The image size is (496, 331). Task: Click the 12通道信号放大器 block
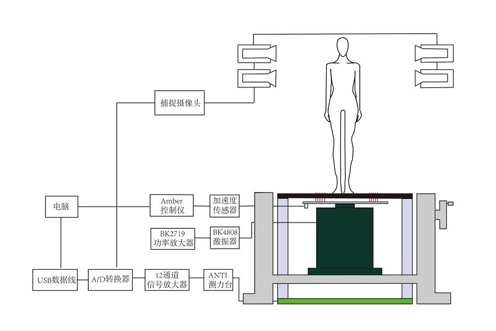click(x=167, y=280)
